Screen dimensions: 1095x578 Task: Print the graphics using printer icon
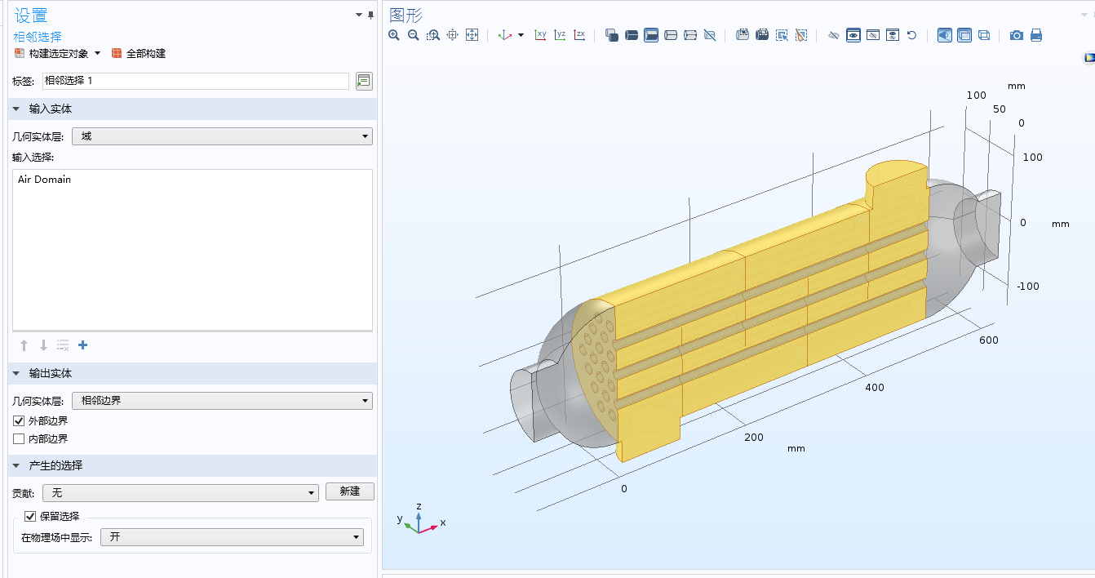point(1036,35)
